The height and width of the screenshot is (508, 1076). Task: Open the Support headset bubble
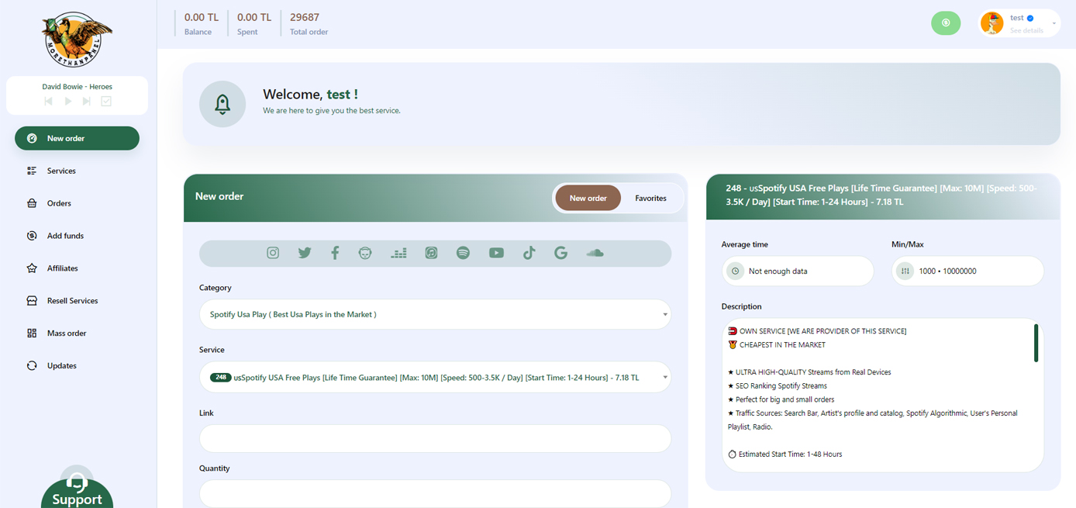tap(77, 489)
